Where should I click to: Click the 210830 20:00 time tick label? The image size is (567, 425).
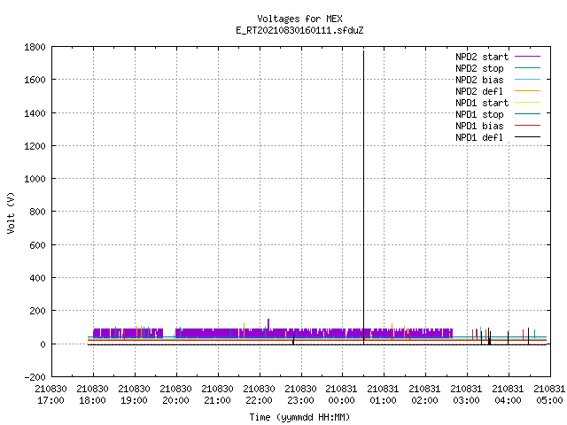click(175, 395)
